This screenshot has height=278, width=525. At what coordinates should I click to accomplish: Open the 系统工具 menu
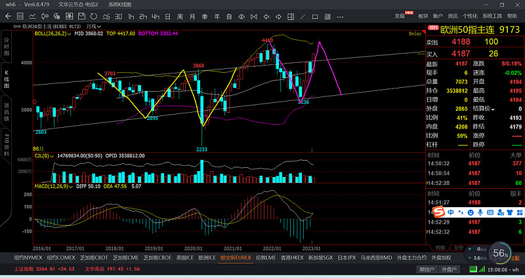coord(492,16)
